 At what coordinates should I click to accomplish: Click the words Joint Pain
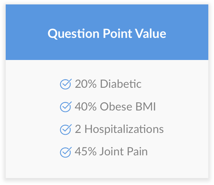pyautogui.click(x=124, y=152)
